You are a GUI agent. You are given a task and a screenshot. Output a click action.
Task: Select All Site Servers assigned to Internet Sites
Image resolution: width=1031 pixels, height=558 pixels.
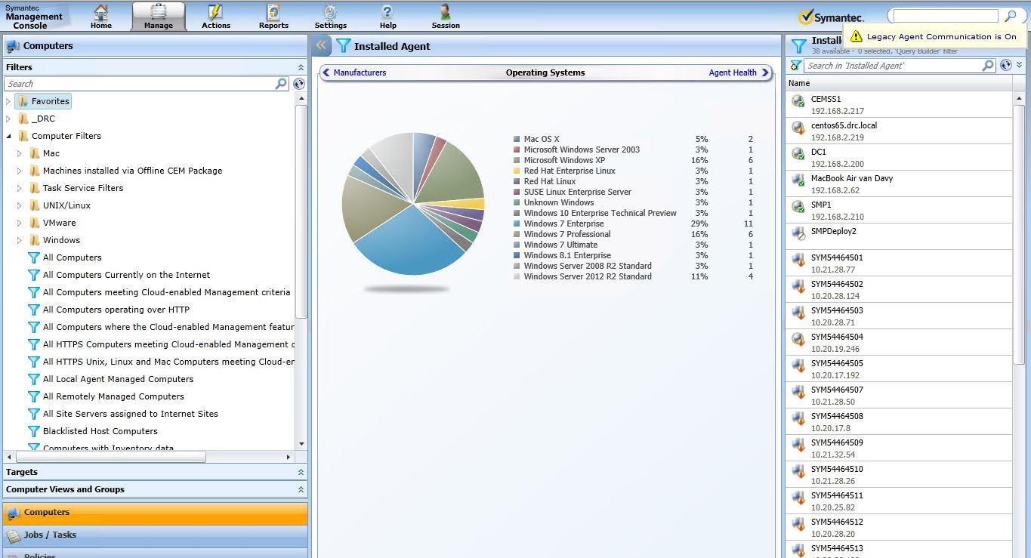130,414
